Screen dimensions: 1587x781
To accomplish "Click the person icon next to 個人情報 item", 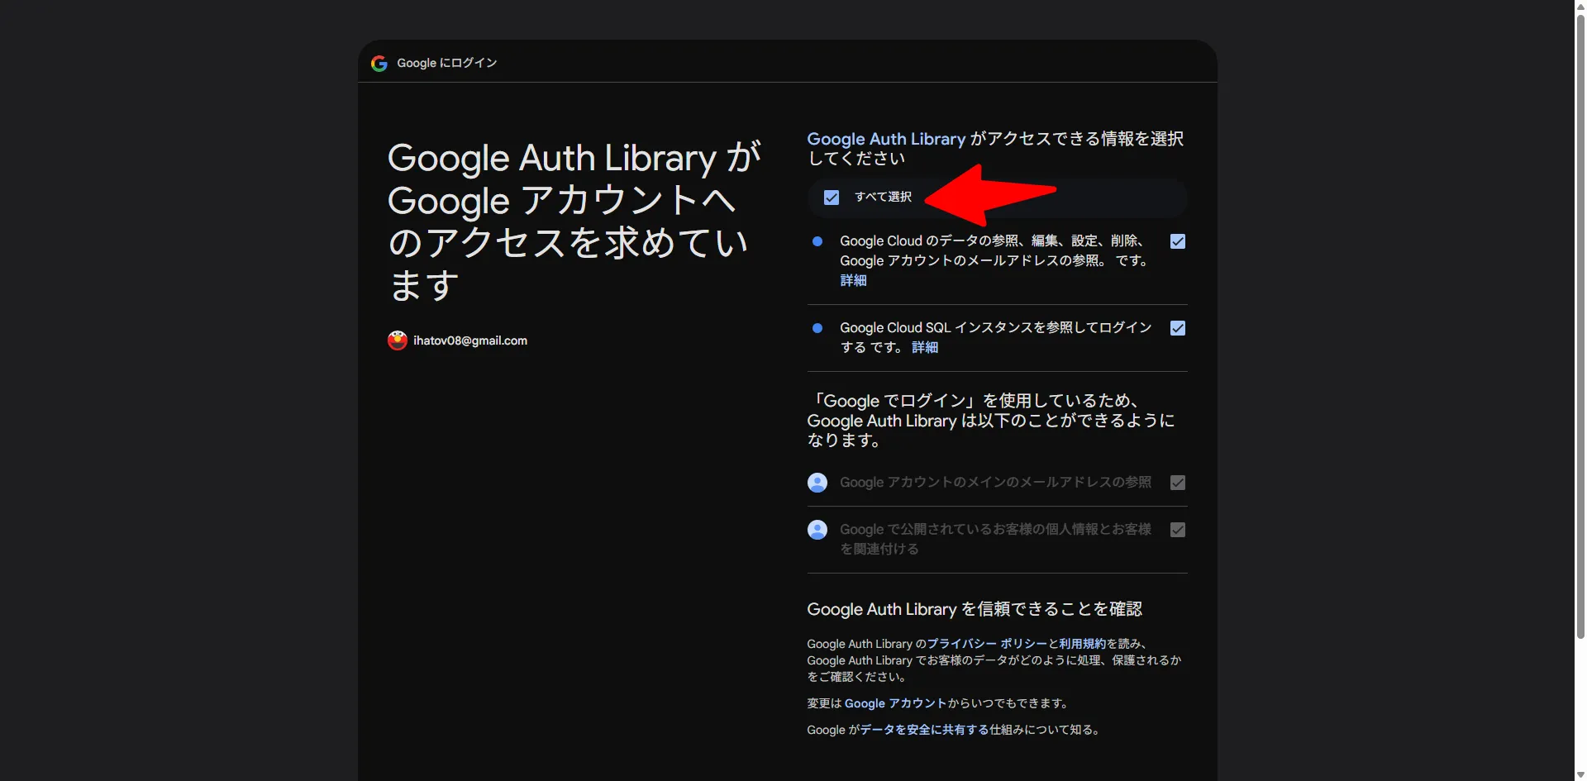I will pos(817,530).
